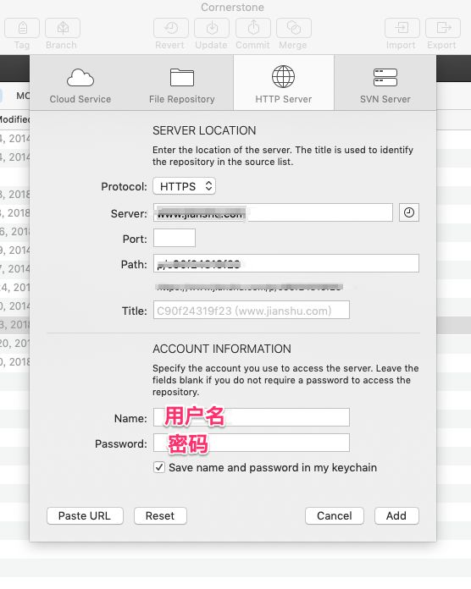Click the Add button
471x589 pixels.
[x=396, y=515]
